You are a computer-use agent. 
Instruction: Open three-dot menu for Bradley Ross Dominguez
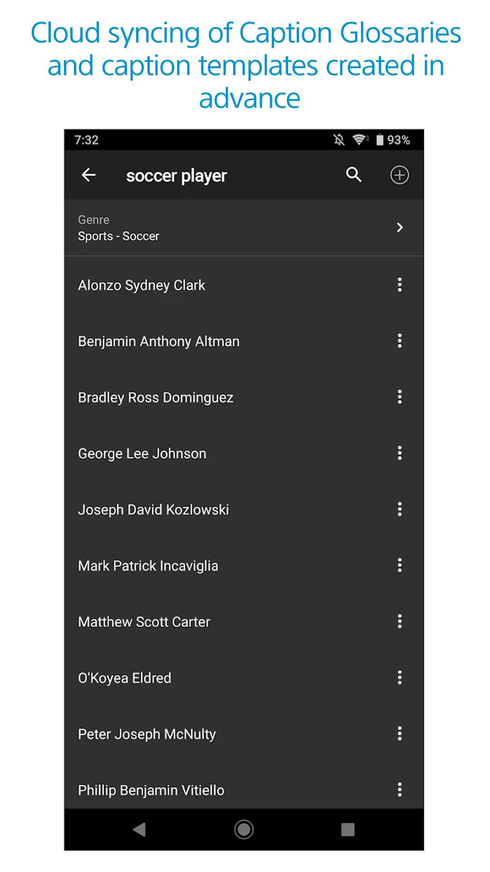[399, 397]
